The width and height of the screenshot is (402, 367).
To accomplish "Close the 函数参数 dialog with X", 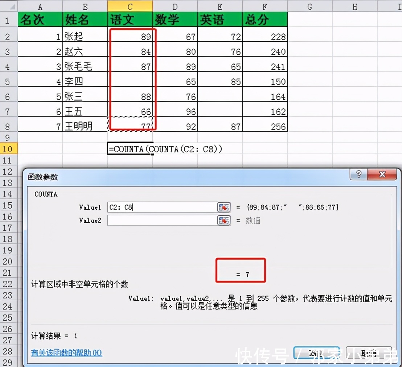I will click(x=382, y=174).
